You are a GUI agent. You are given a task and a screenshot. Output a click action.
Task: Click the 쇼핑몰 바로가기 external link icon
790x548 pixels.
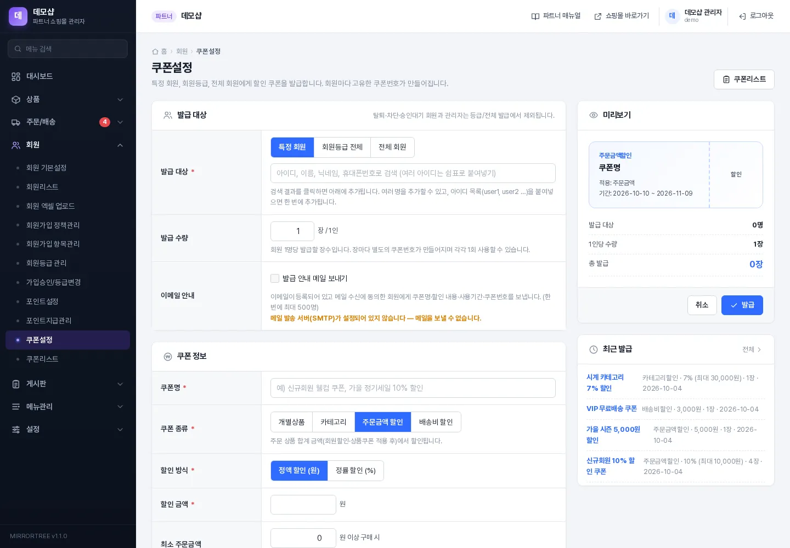click(598, 16)
